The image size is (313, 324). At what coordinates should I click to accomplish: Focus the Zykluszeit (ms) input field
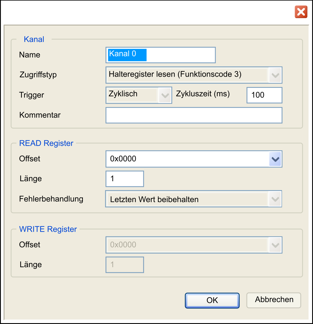pos(264,95)
